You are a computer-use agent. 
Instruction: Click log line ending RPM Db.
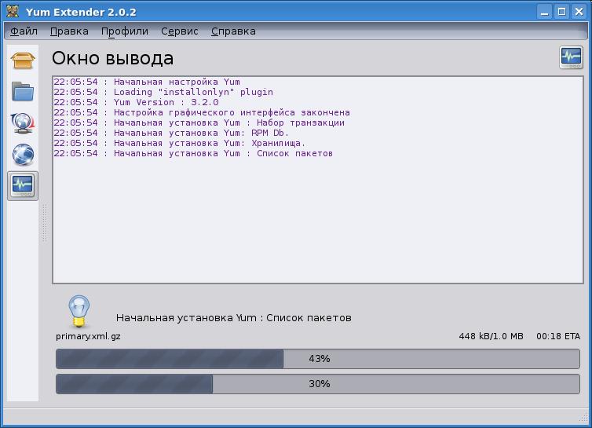[171, 133]
